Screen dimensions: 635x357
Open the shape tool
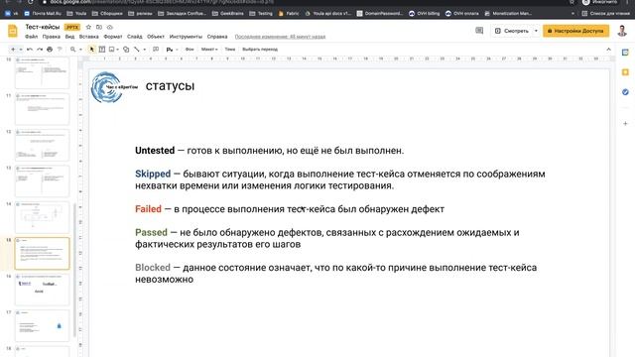coord(126,50)
